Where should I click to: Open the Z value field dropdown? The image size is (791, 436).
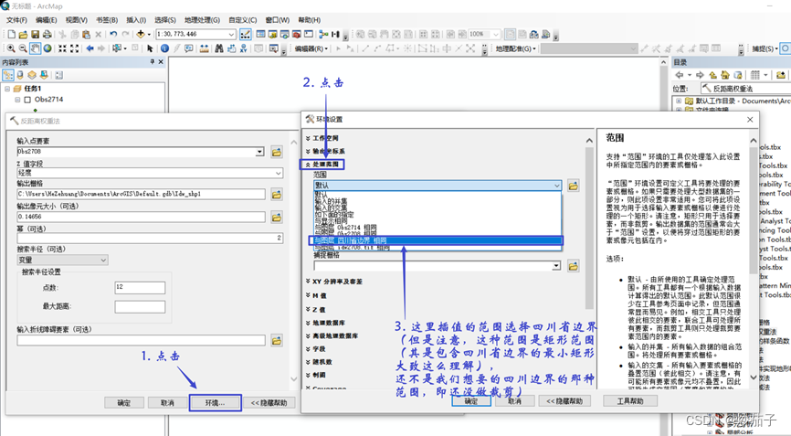(278, 173)
